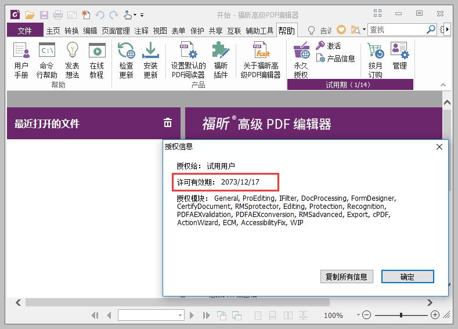
Task: Expand the quick access toolbar customize arrow
Action: [x=142, y=15]
